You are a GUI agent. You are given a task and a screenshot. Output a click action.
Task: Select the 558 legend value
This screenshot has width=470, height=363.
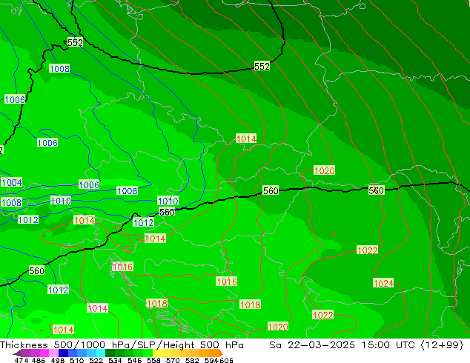pyautogui.click(x=153, y=360)
